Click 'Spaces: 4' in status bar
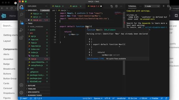The width and height of the screenshot is (179, 100). 98,98
